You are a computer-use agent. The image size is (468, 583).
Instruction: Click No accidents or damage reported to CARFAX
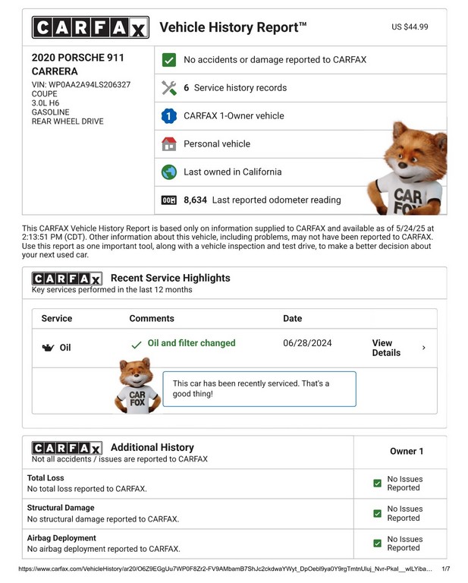[275, 60]
